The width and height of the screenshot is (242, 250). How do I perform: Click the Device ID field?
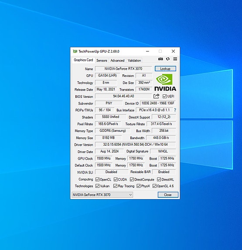coord(158,103)
